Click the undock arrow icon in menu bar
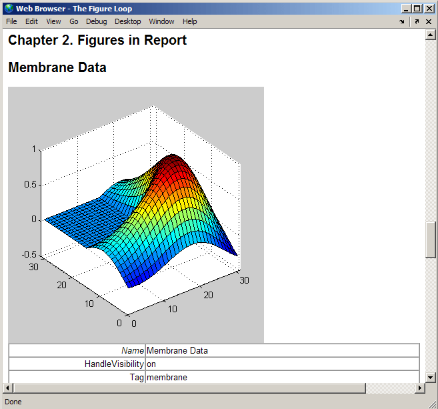The image size is (438, 409). point(417,21)
